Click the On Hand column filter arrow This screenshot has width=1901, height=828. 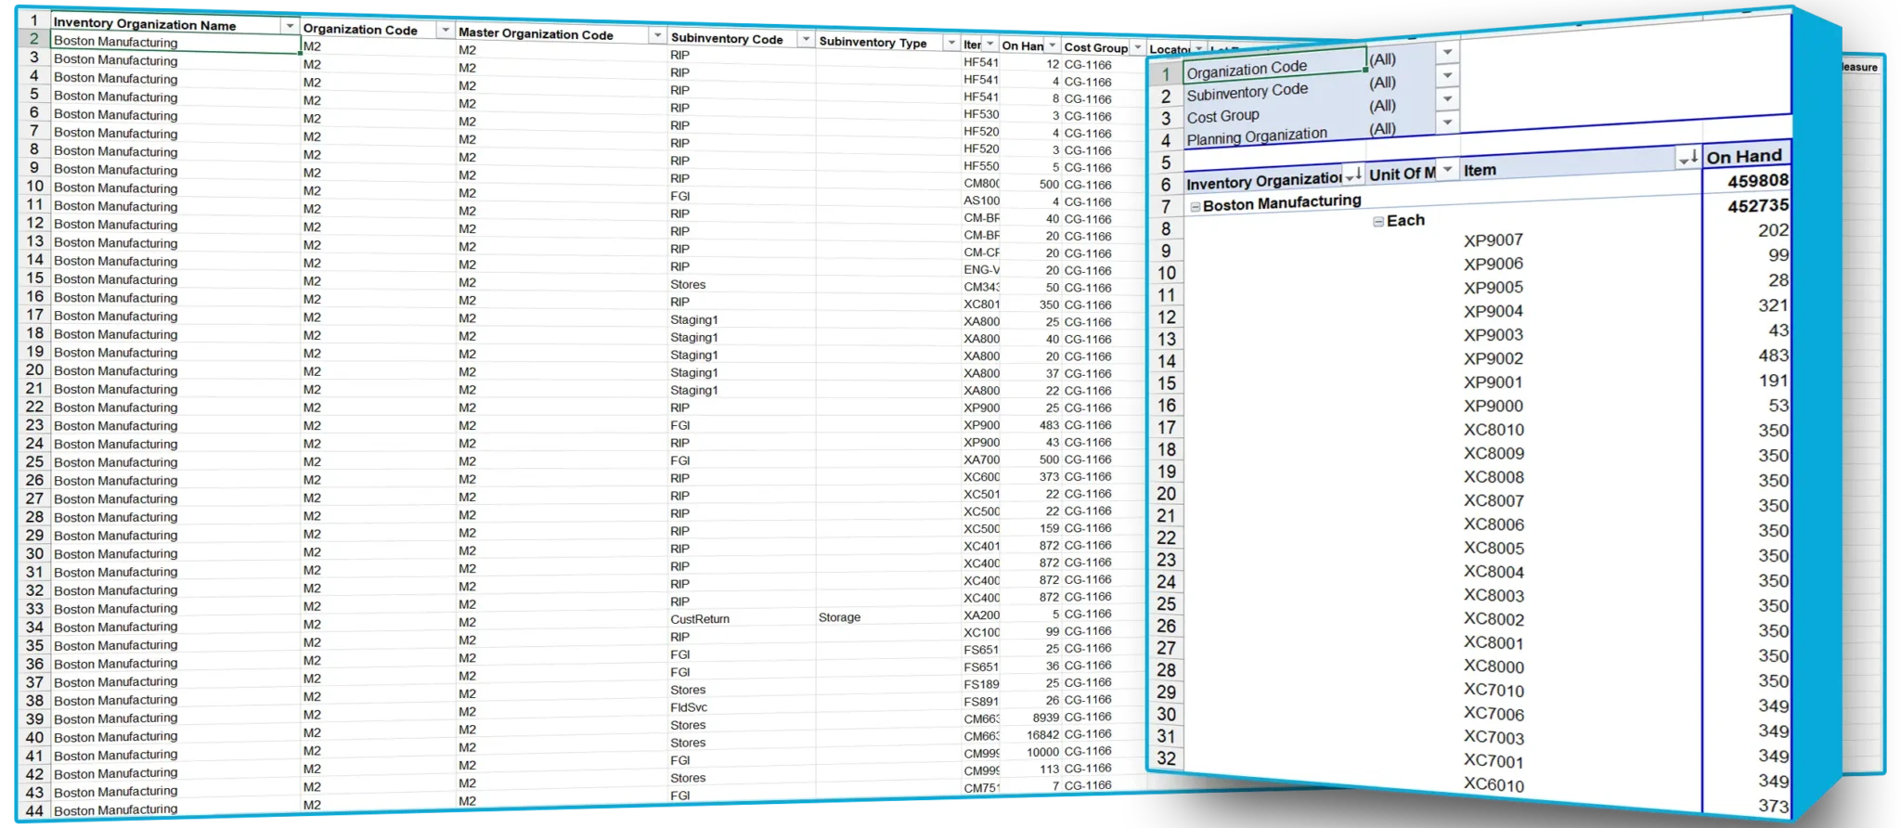[x=1052, y=45]
